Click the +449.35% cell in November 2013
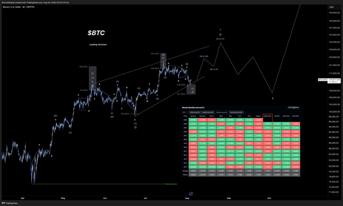Screen dimensions: 343x206 click(x=286, y=167)
